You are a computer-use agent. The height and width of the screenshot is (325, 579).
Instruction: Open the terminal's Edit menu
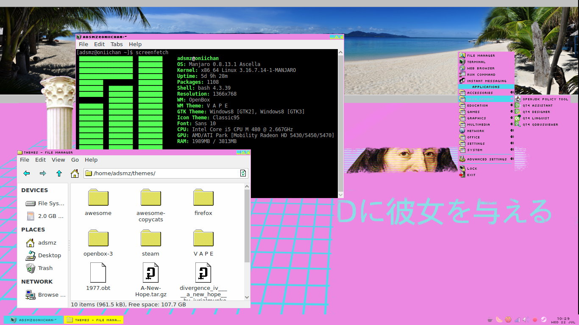[x=99, y=44]
